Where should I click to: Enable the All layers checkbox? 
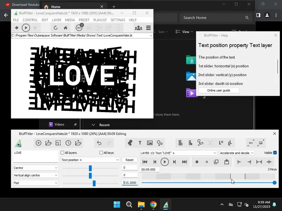tap(63, 153)
